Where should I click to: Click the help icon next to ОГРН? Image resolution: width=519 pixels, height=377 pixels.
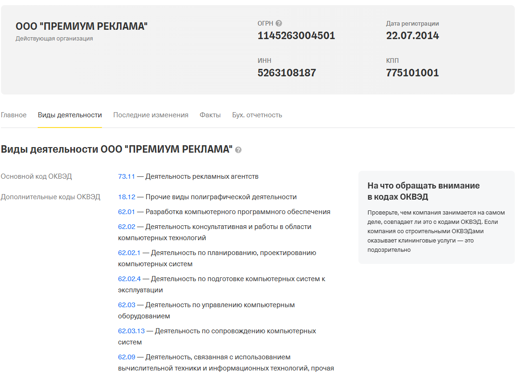click(x=279, y=23)
